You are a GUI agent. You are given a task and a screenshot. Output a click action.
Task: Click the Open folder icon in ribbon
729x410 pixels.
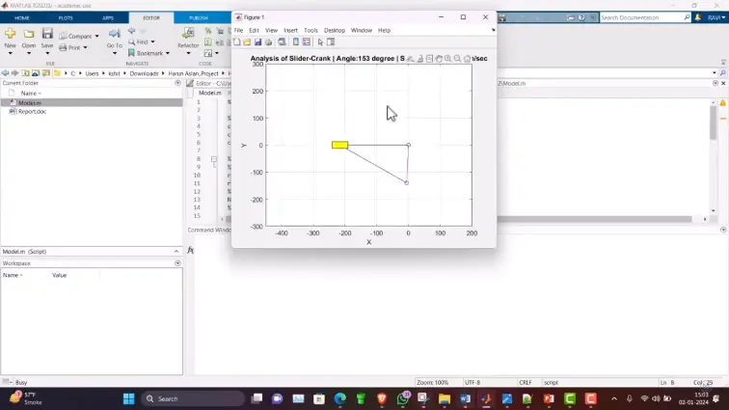pos(29,34)
